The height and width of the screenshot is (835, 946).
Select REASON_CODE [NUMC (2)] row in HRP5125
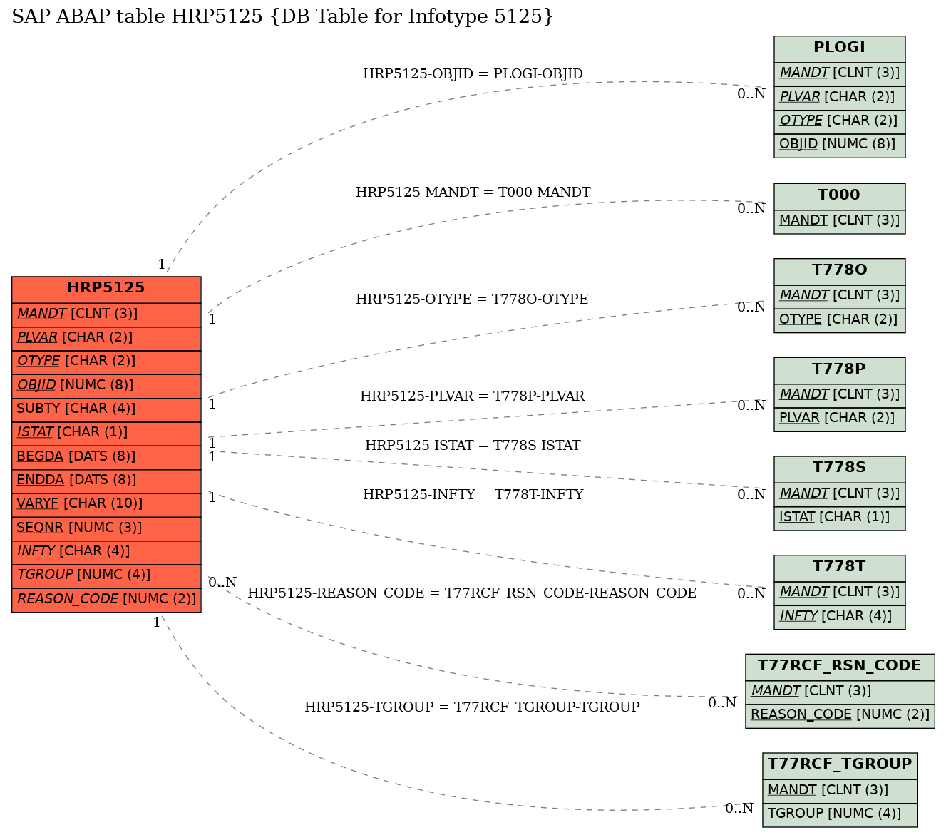(106, 600)
